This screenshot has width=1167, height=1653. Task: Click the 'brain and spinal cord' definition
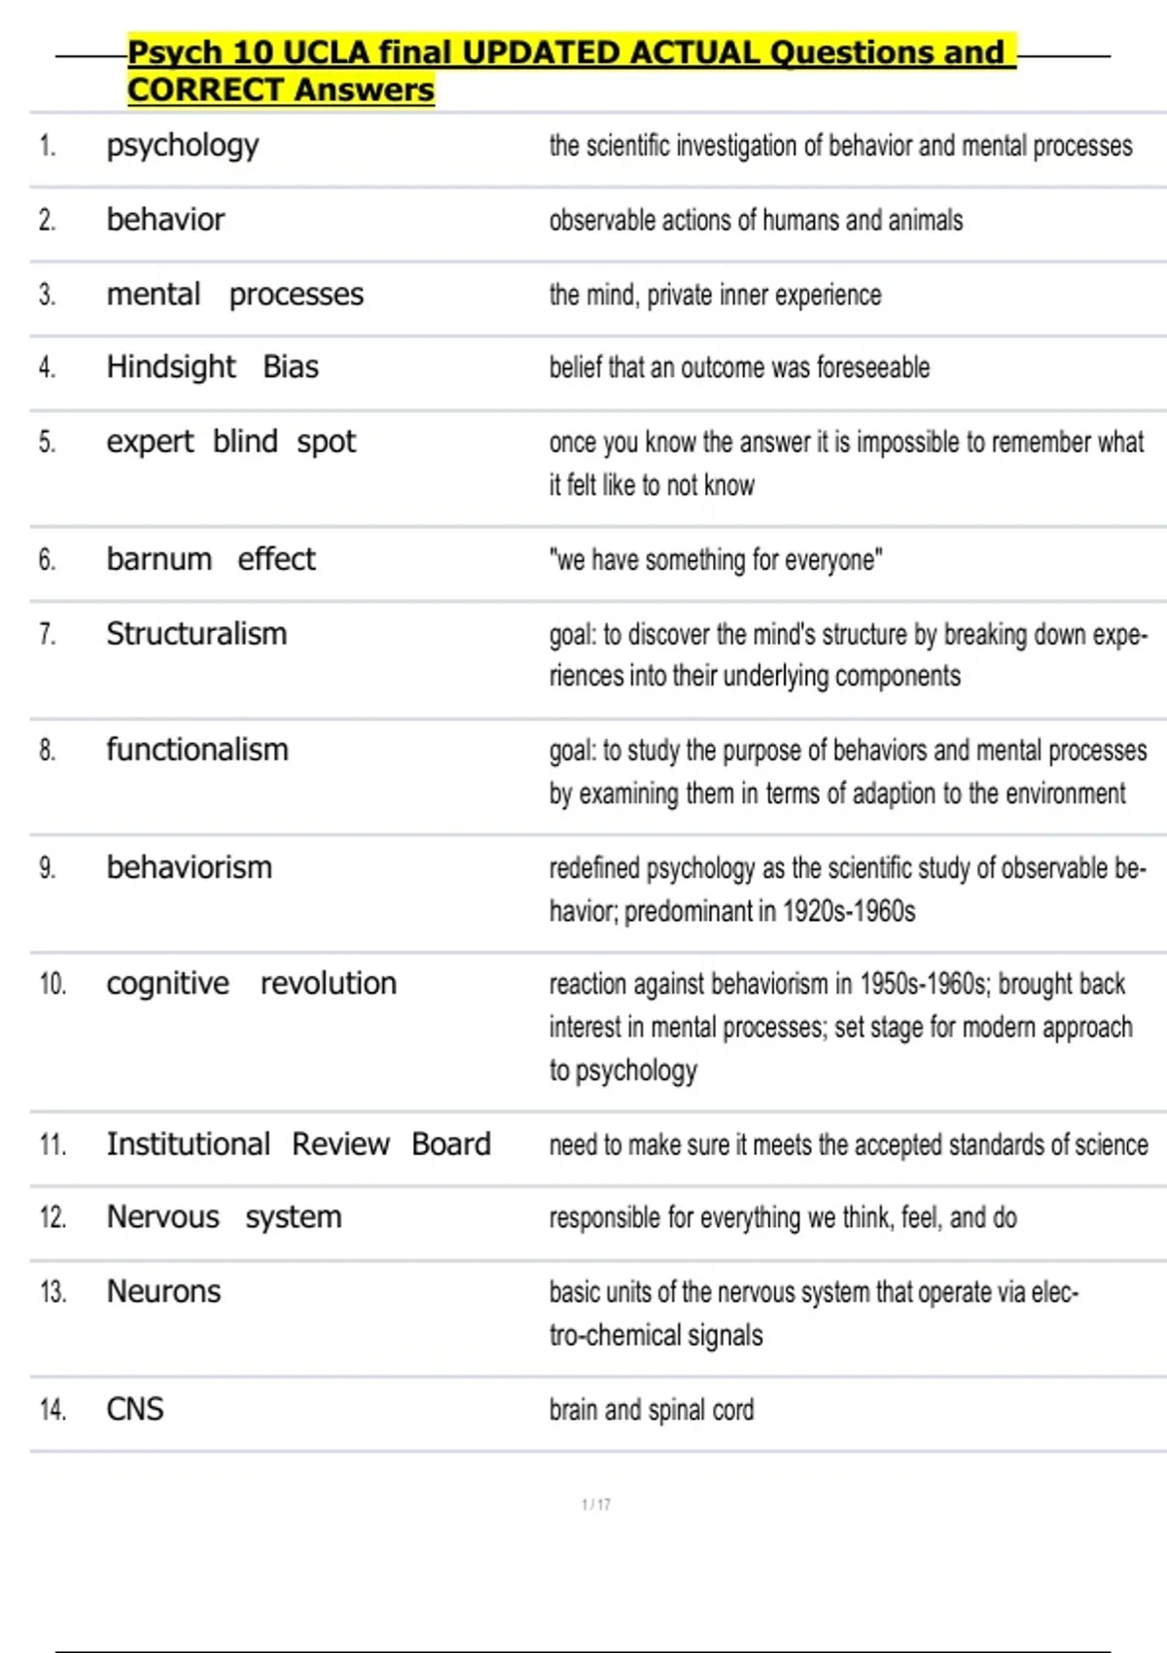pyautogui.click(x=652, y=1410)
